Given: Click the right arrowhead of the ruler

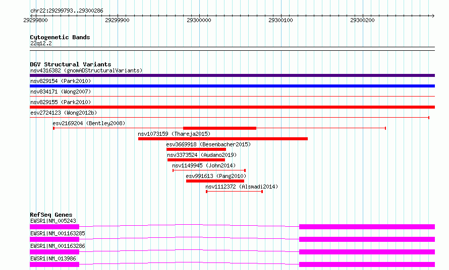Looking at the screenshot, I should tap(433, 16).
